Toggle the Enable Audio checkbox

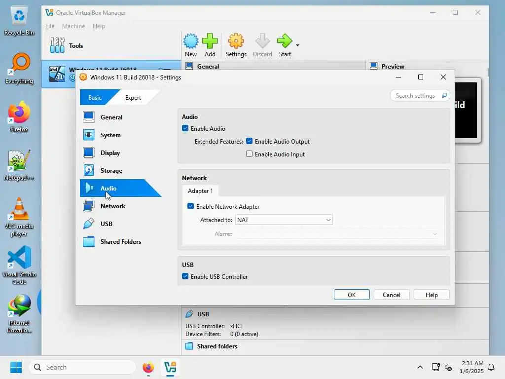click(185, 128)
